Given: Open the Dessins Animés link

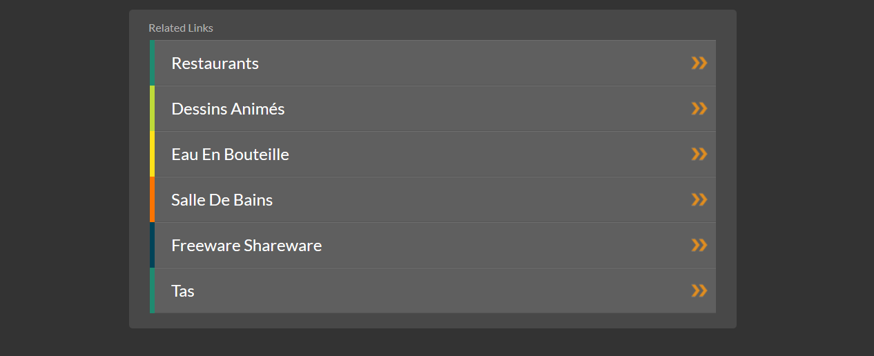Looking at the screenshot, I should tap(228, 109).
